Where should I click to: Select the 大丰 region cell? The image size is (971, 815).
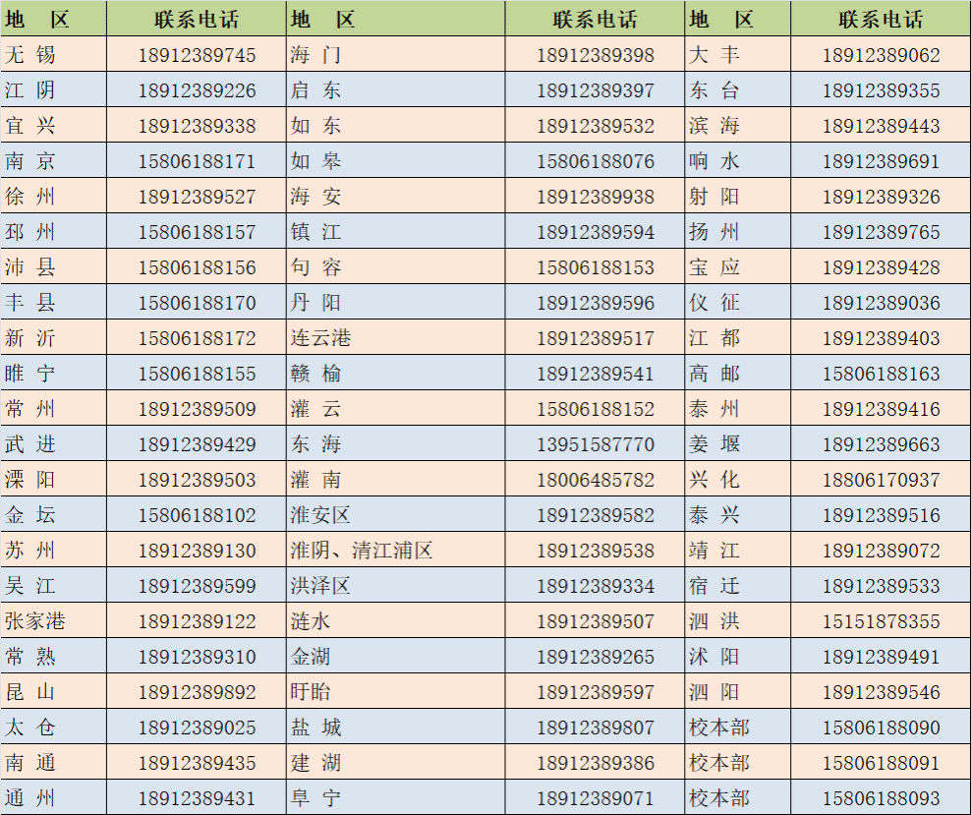(714, 55)
